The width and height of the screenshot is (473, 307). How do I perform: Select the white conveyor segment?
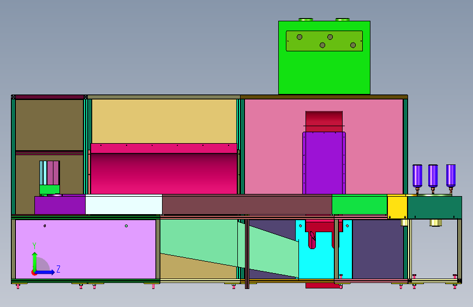(124, 204)
